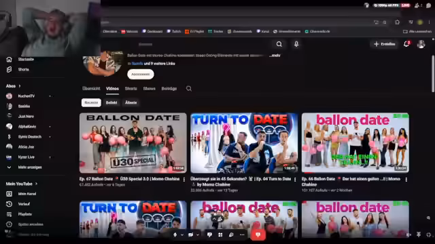Search within channel using the tab magnifier icon
This screenshot has width=435, height=244.
(x=189, y=89)
